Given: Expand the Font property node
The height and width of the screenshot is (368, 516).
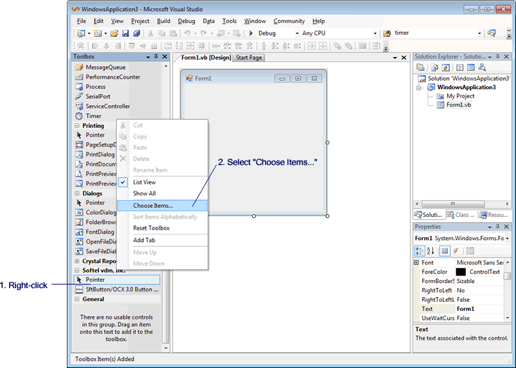Looking at the screenshot, I should tap(416, 262).
